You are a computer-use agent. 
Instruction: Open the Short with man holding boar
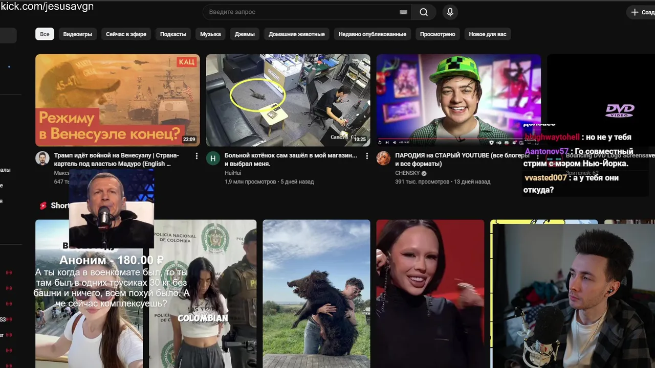pyautogui.click(x=316, y=294)
